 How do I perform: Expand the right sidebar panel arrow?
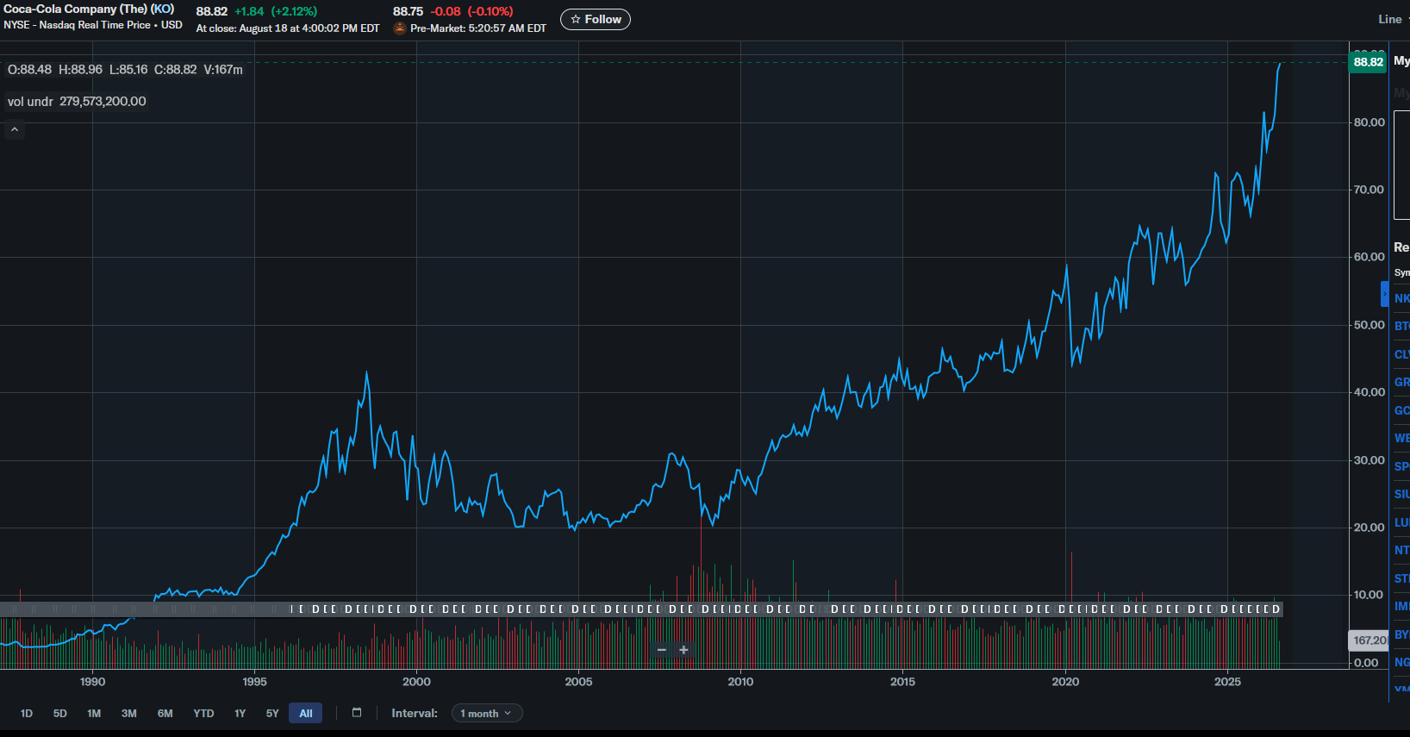1385,294
